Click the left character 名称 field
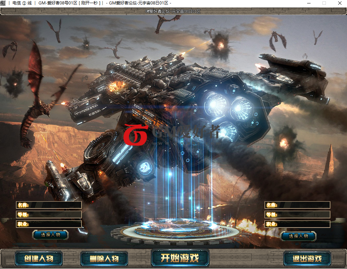Viewport: 347px width, 269px height. [x=49, y=205]
